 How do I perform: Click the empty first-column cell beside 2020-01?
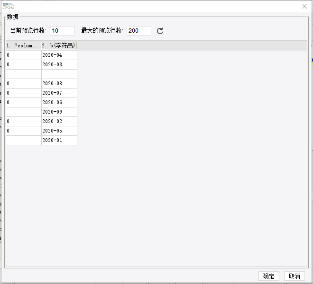24,140
